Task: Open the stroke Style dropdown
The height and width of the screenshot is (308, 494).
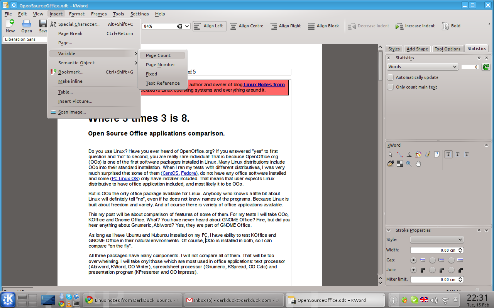Action: pyautogui.click(x=437, y=239)
